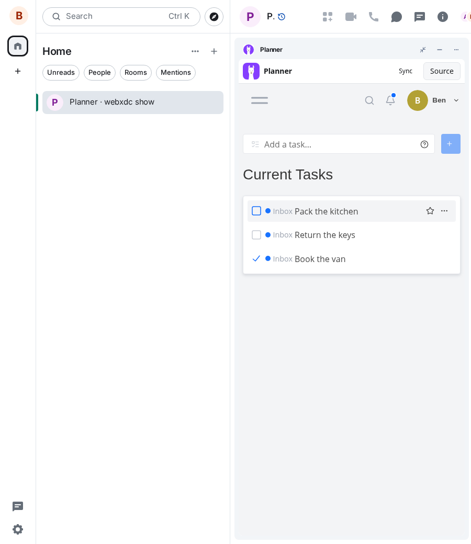Start a voice call

coord(374,17)
